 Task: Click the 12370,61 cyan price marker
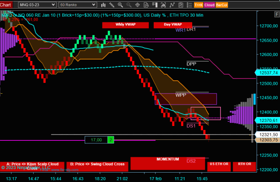[267, 121]
